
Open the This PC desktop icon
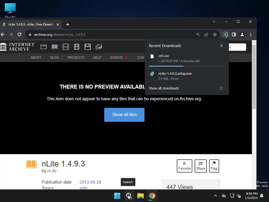tap(10, 10)
